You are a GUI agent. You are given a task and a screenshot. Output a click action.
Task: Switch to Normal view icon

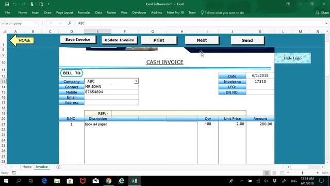click(267, 173)
